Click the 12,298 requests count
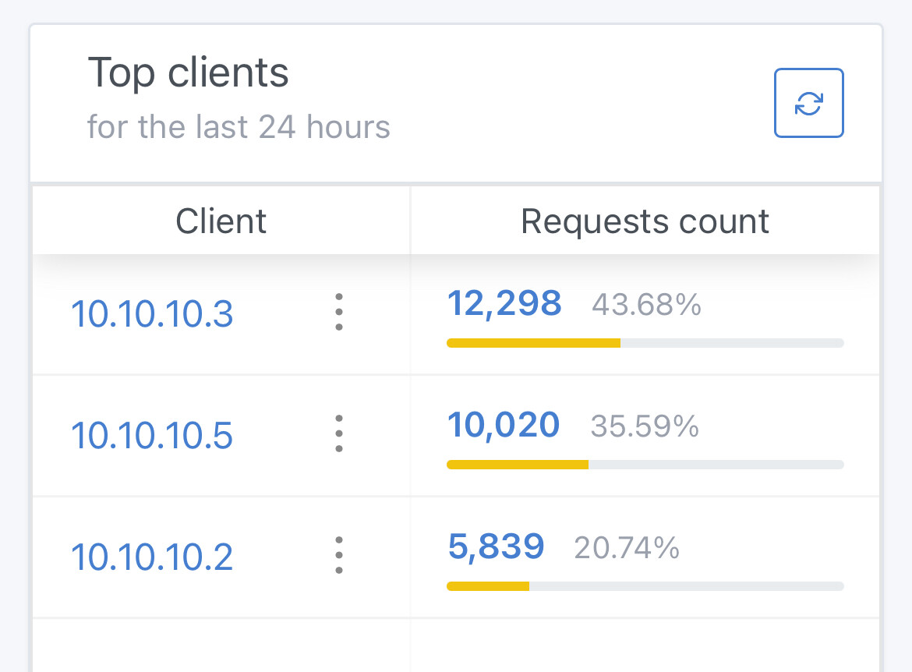This screenshot has width=912, height=672. (x=504, y=304)
